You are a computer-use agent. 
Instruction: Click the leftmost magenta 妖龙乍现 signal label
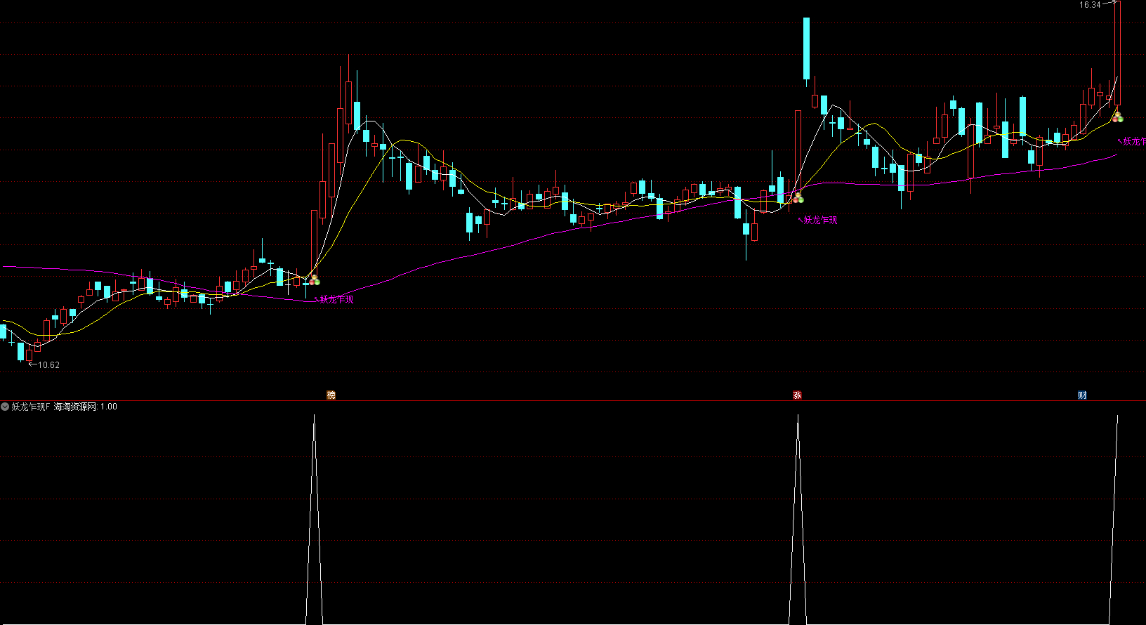[x=337, y=300]
